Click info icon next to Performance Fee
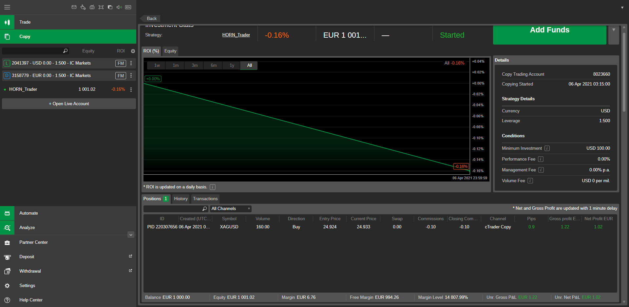This screenshot has height=307, width=629. (x=541, y=159)
